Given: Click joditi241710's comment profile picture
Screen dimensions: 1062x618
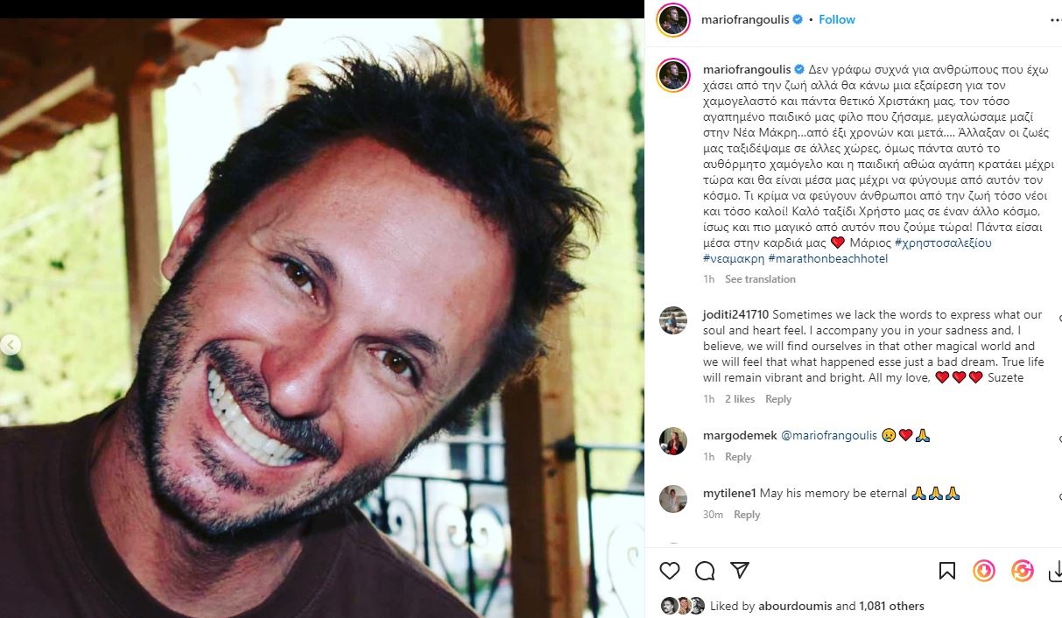Looking at the screenshot, I should 672,320.
